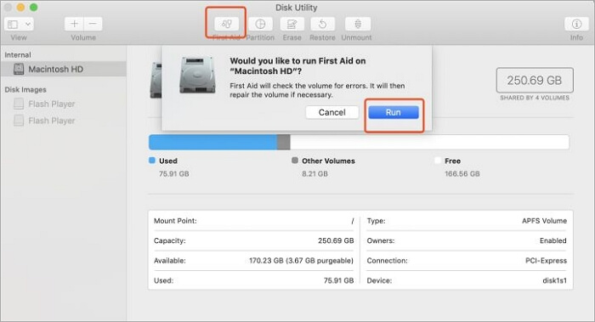The image size is (595, 322).
Task: Click the yellow minimize window button
Action: point(20,7)
